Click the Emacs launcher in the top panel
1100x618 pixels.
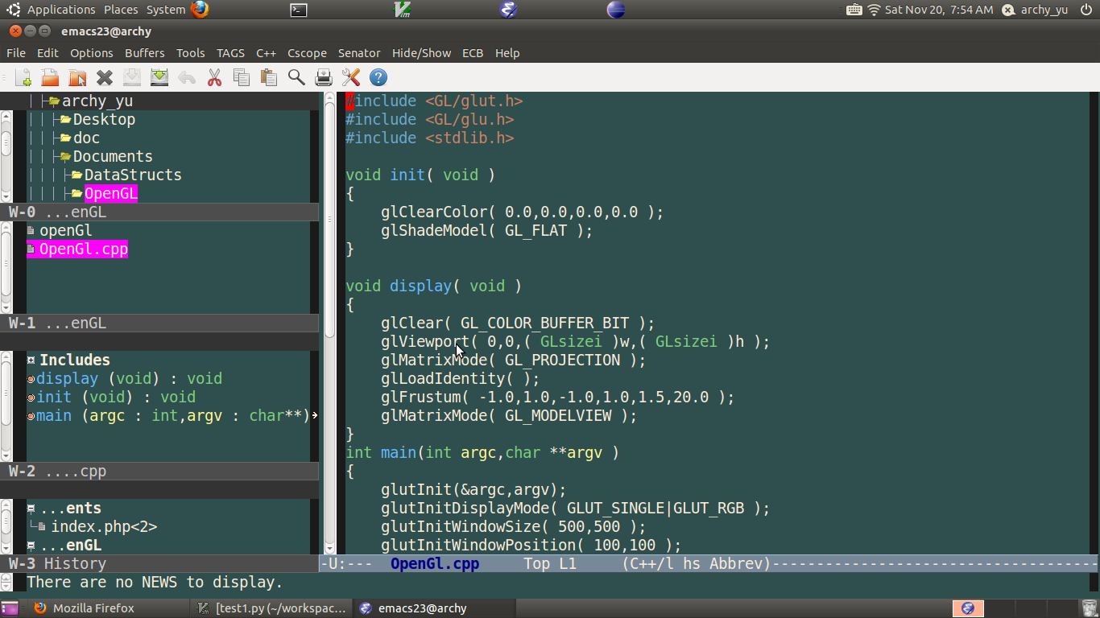click(x=508, y=10)
